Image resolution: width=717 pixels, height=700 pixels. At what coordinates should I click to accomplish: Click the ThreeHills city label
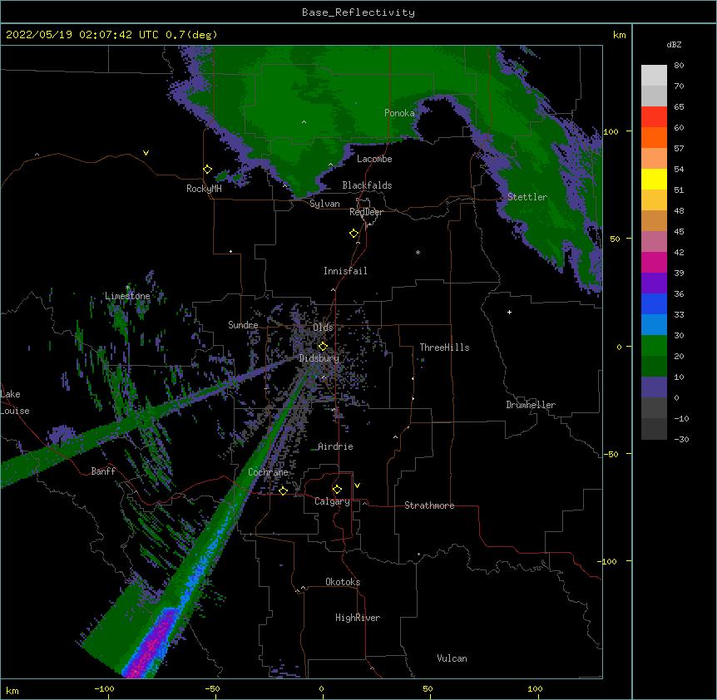[444, 348]
